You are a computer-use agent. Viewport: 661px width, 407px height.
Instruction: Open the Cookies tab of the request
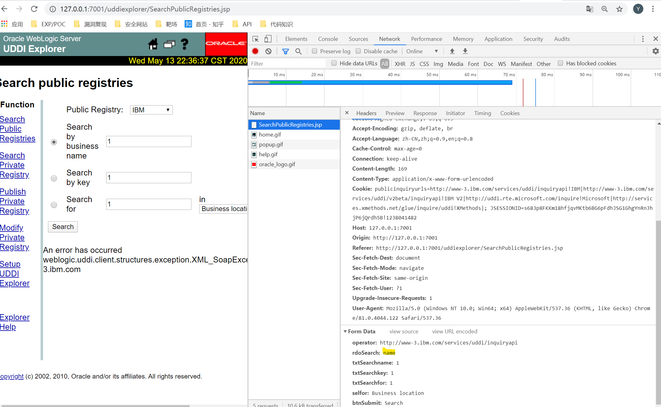[510, 113]
